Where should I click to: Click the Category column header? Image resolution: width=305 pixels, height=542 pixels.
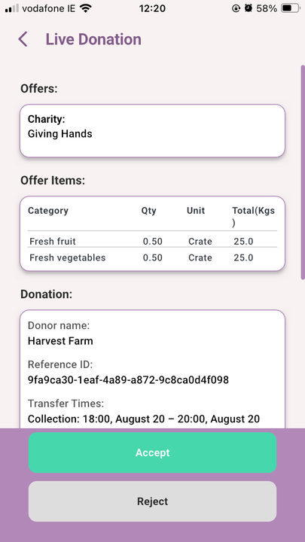click(x=48, y=211)
